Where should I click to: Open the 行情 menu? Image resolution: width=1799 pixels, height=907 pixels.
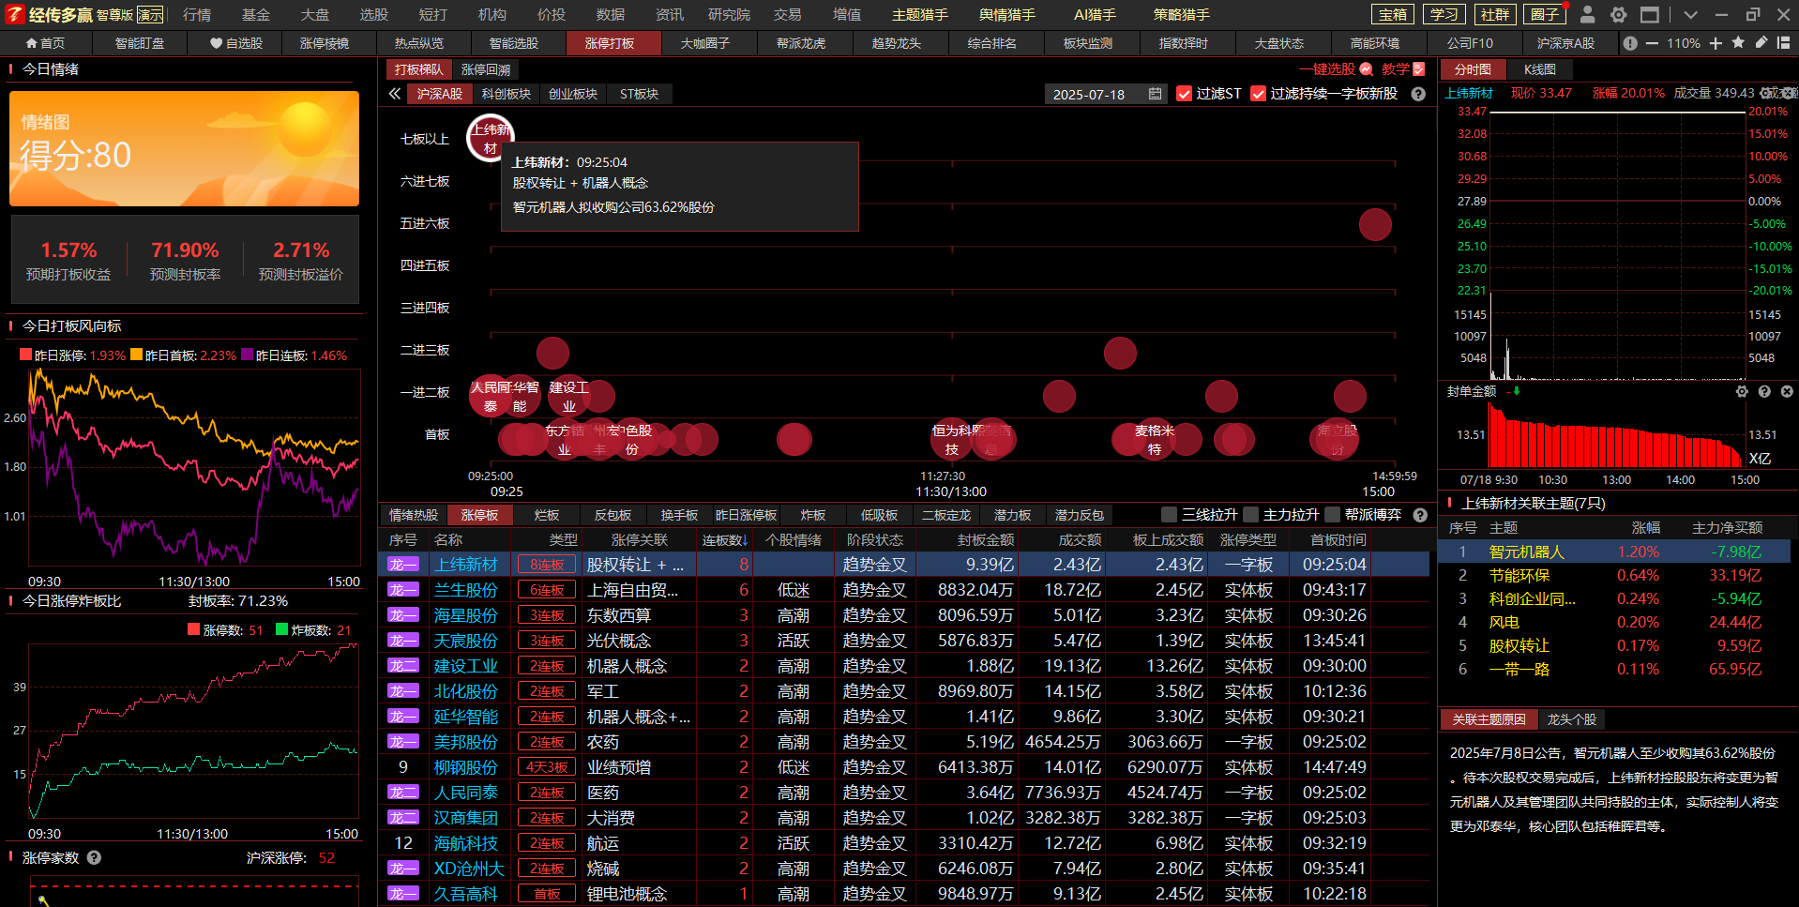197,14
